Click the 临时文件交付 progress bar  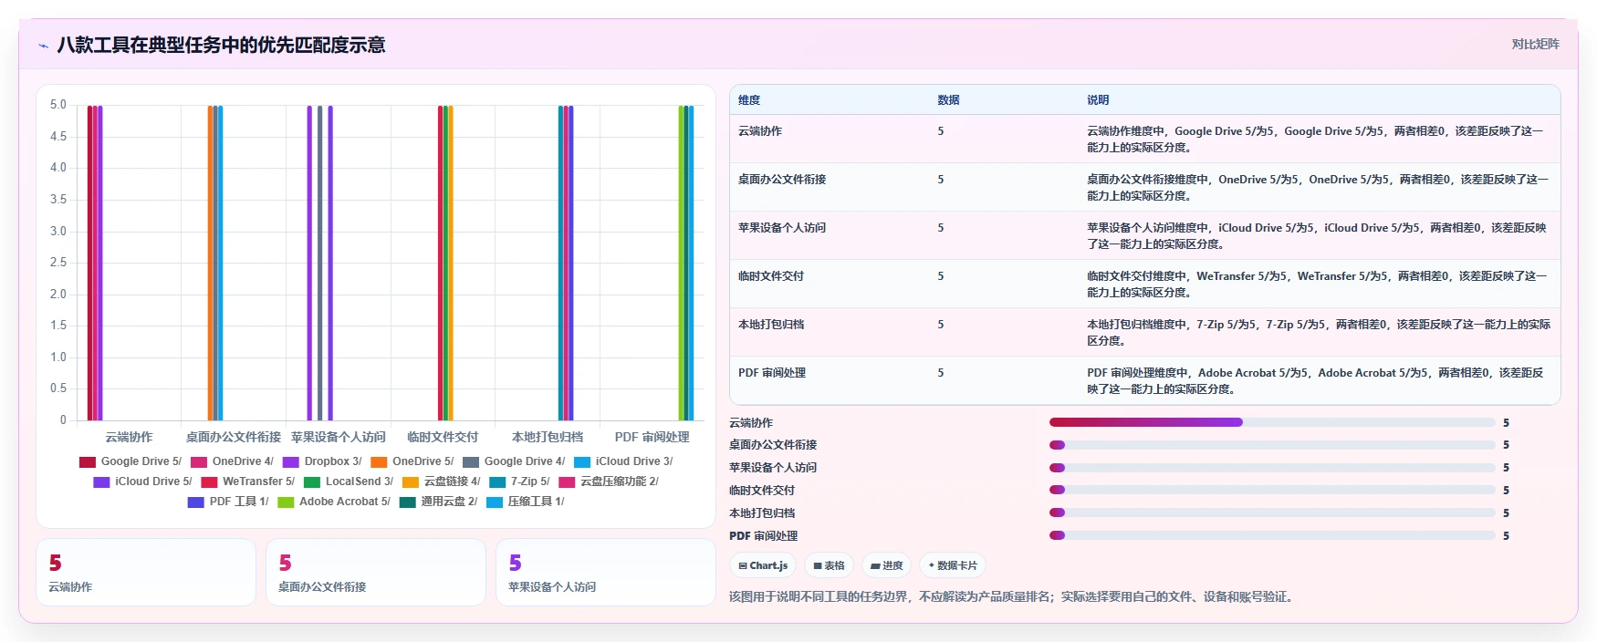1272,490
